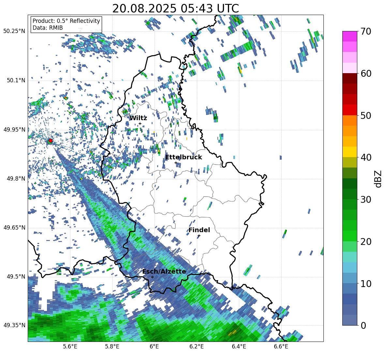Click the 30 tick on the colorbar

click(366, 200)
